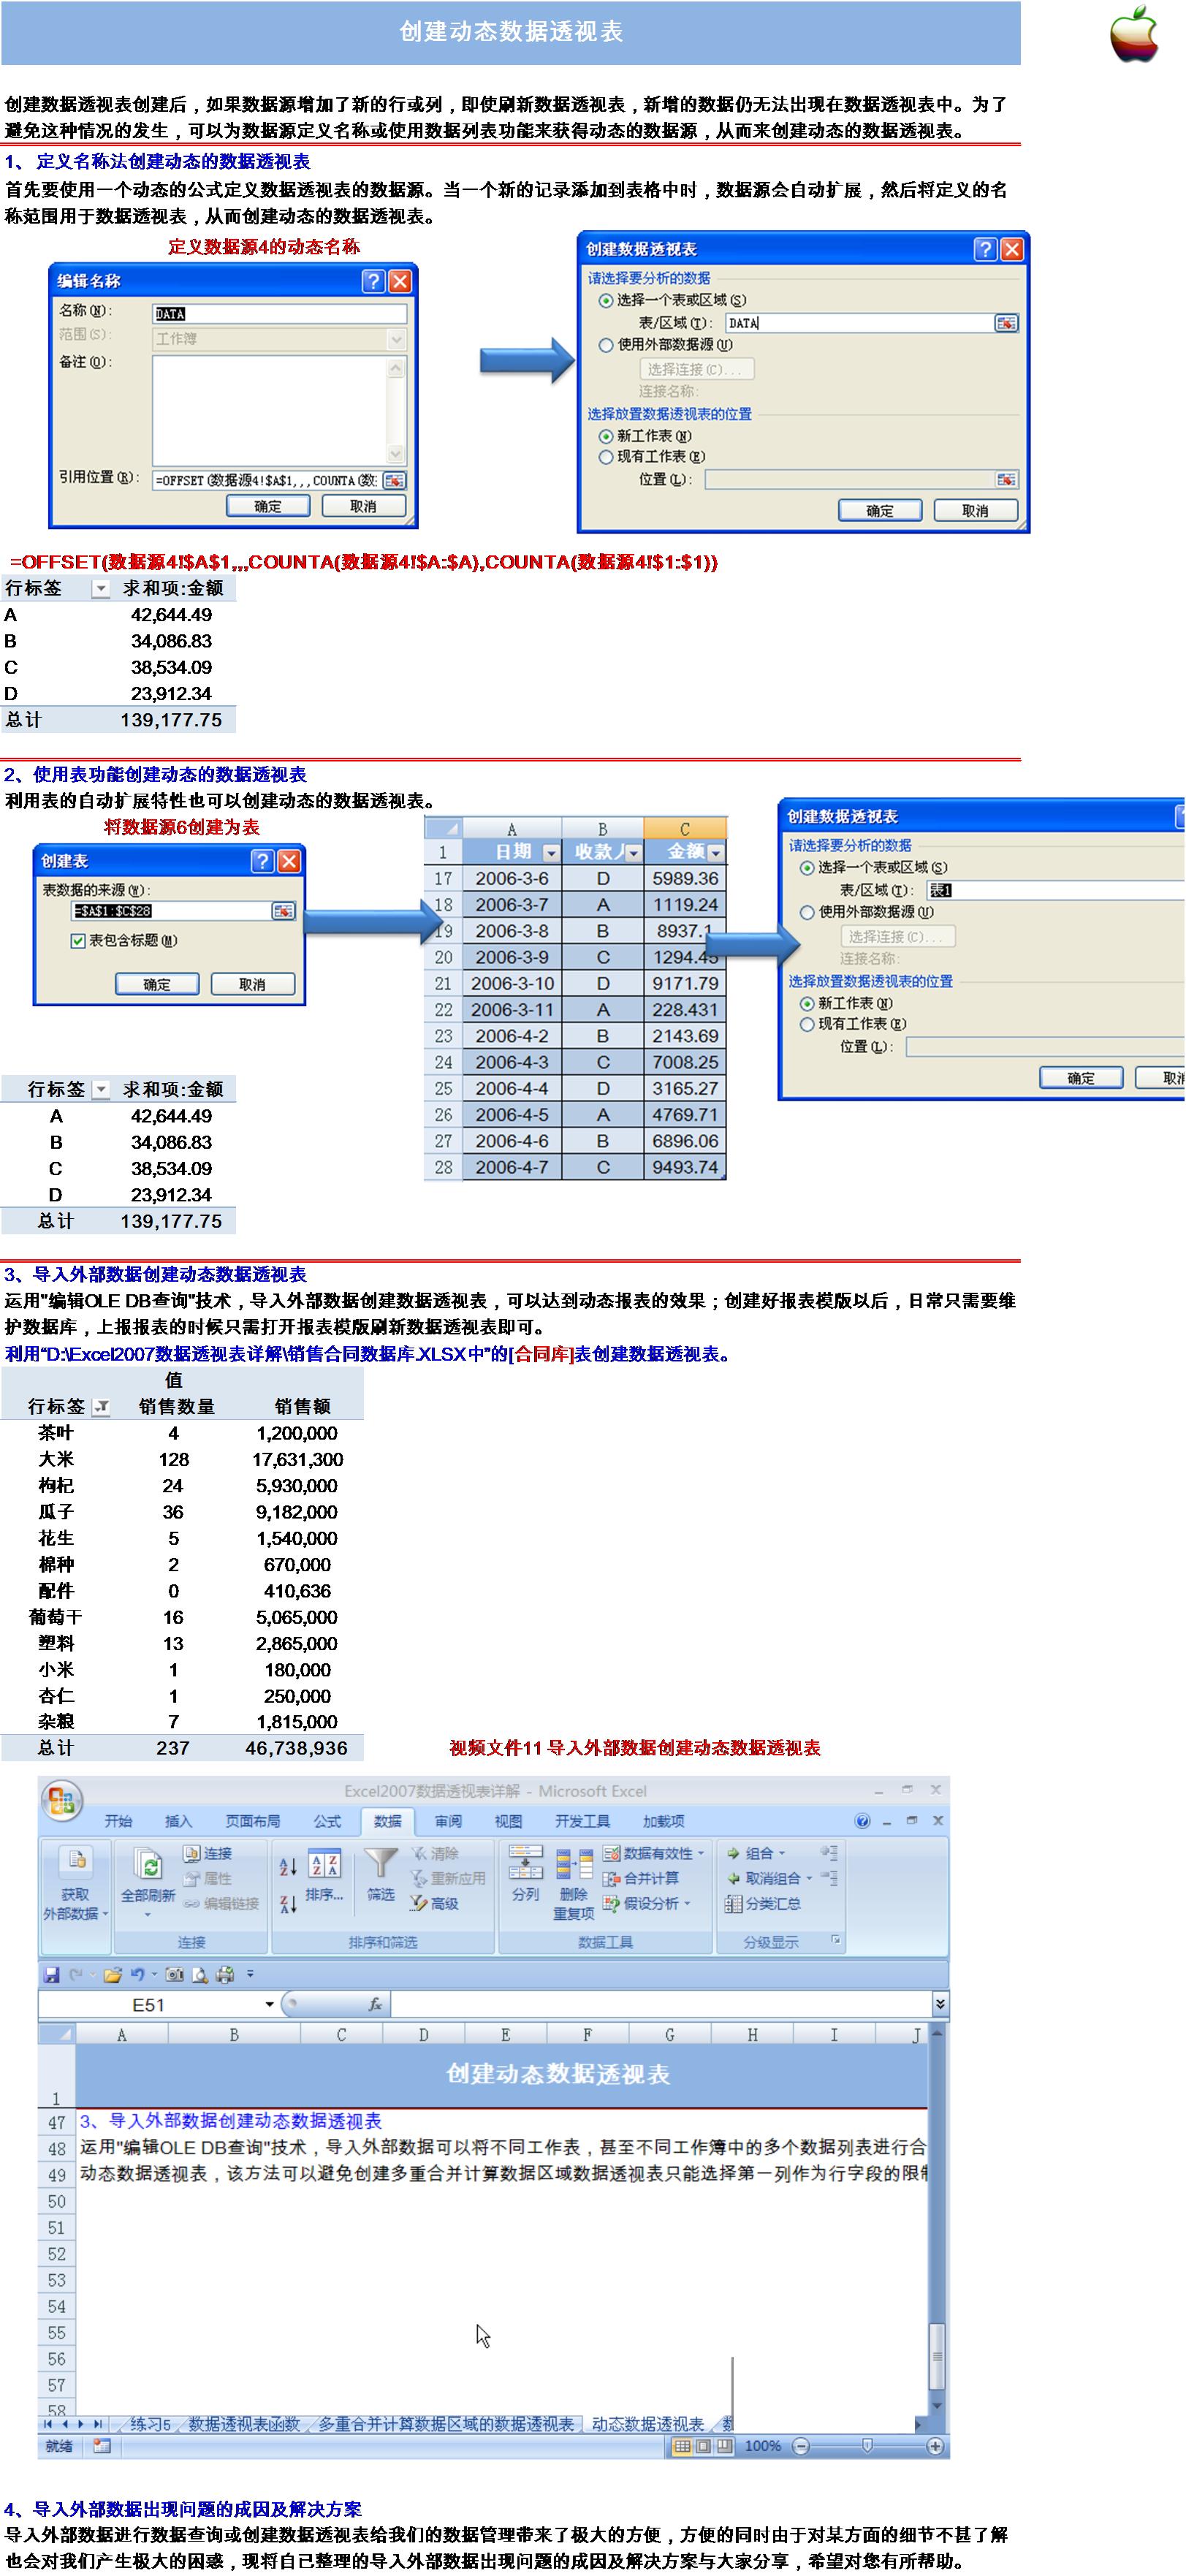The height and width of the screenshot is (2576, 1186).
Task: Select 新工作表 radio in second pivot dialog
Action: click(x=807, y=1003)
